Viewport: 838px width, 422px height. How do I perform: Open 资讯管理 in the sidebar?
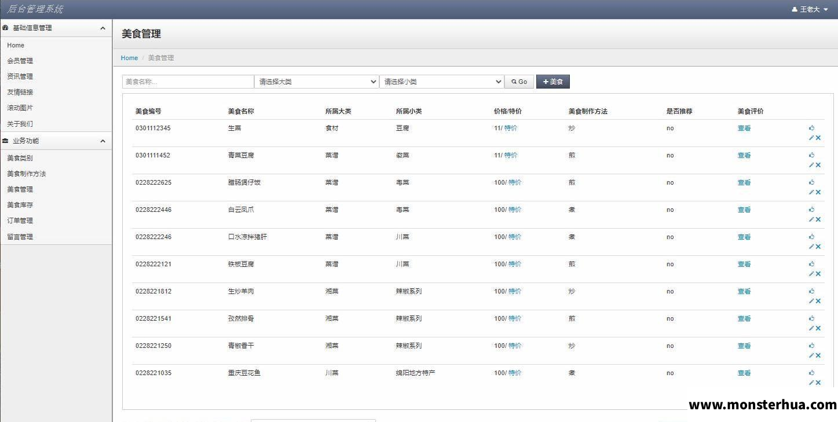tap(20, 76)
